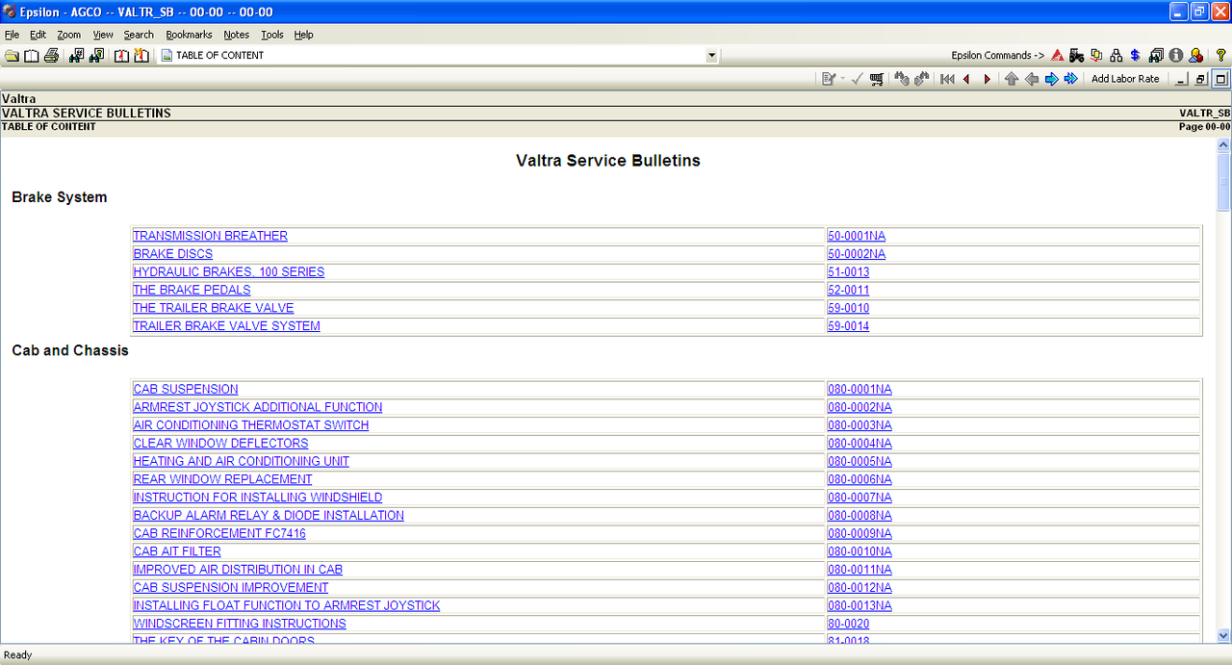Open REAR WINDOW REPLACEMENT link
Image resolution: width=1232 pixels, height=665 pixels.
222,479
